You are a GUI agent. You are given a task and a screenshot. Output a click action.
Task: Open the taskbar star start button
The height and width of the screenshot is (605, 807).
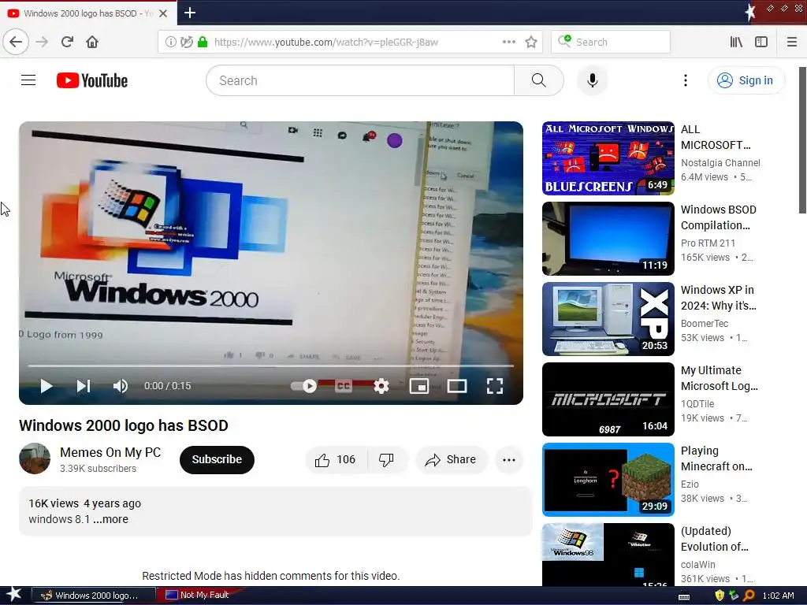tap(13, 595)
